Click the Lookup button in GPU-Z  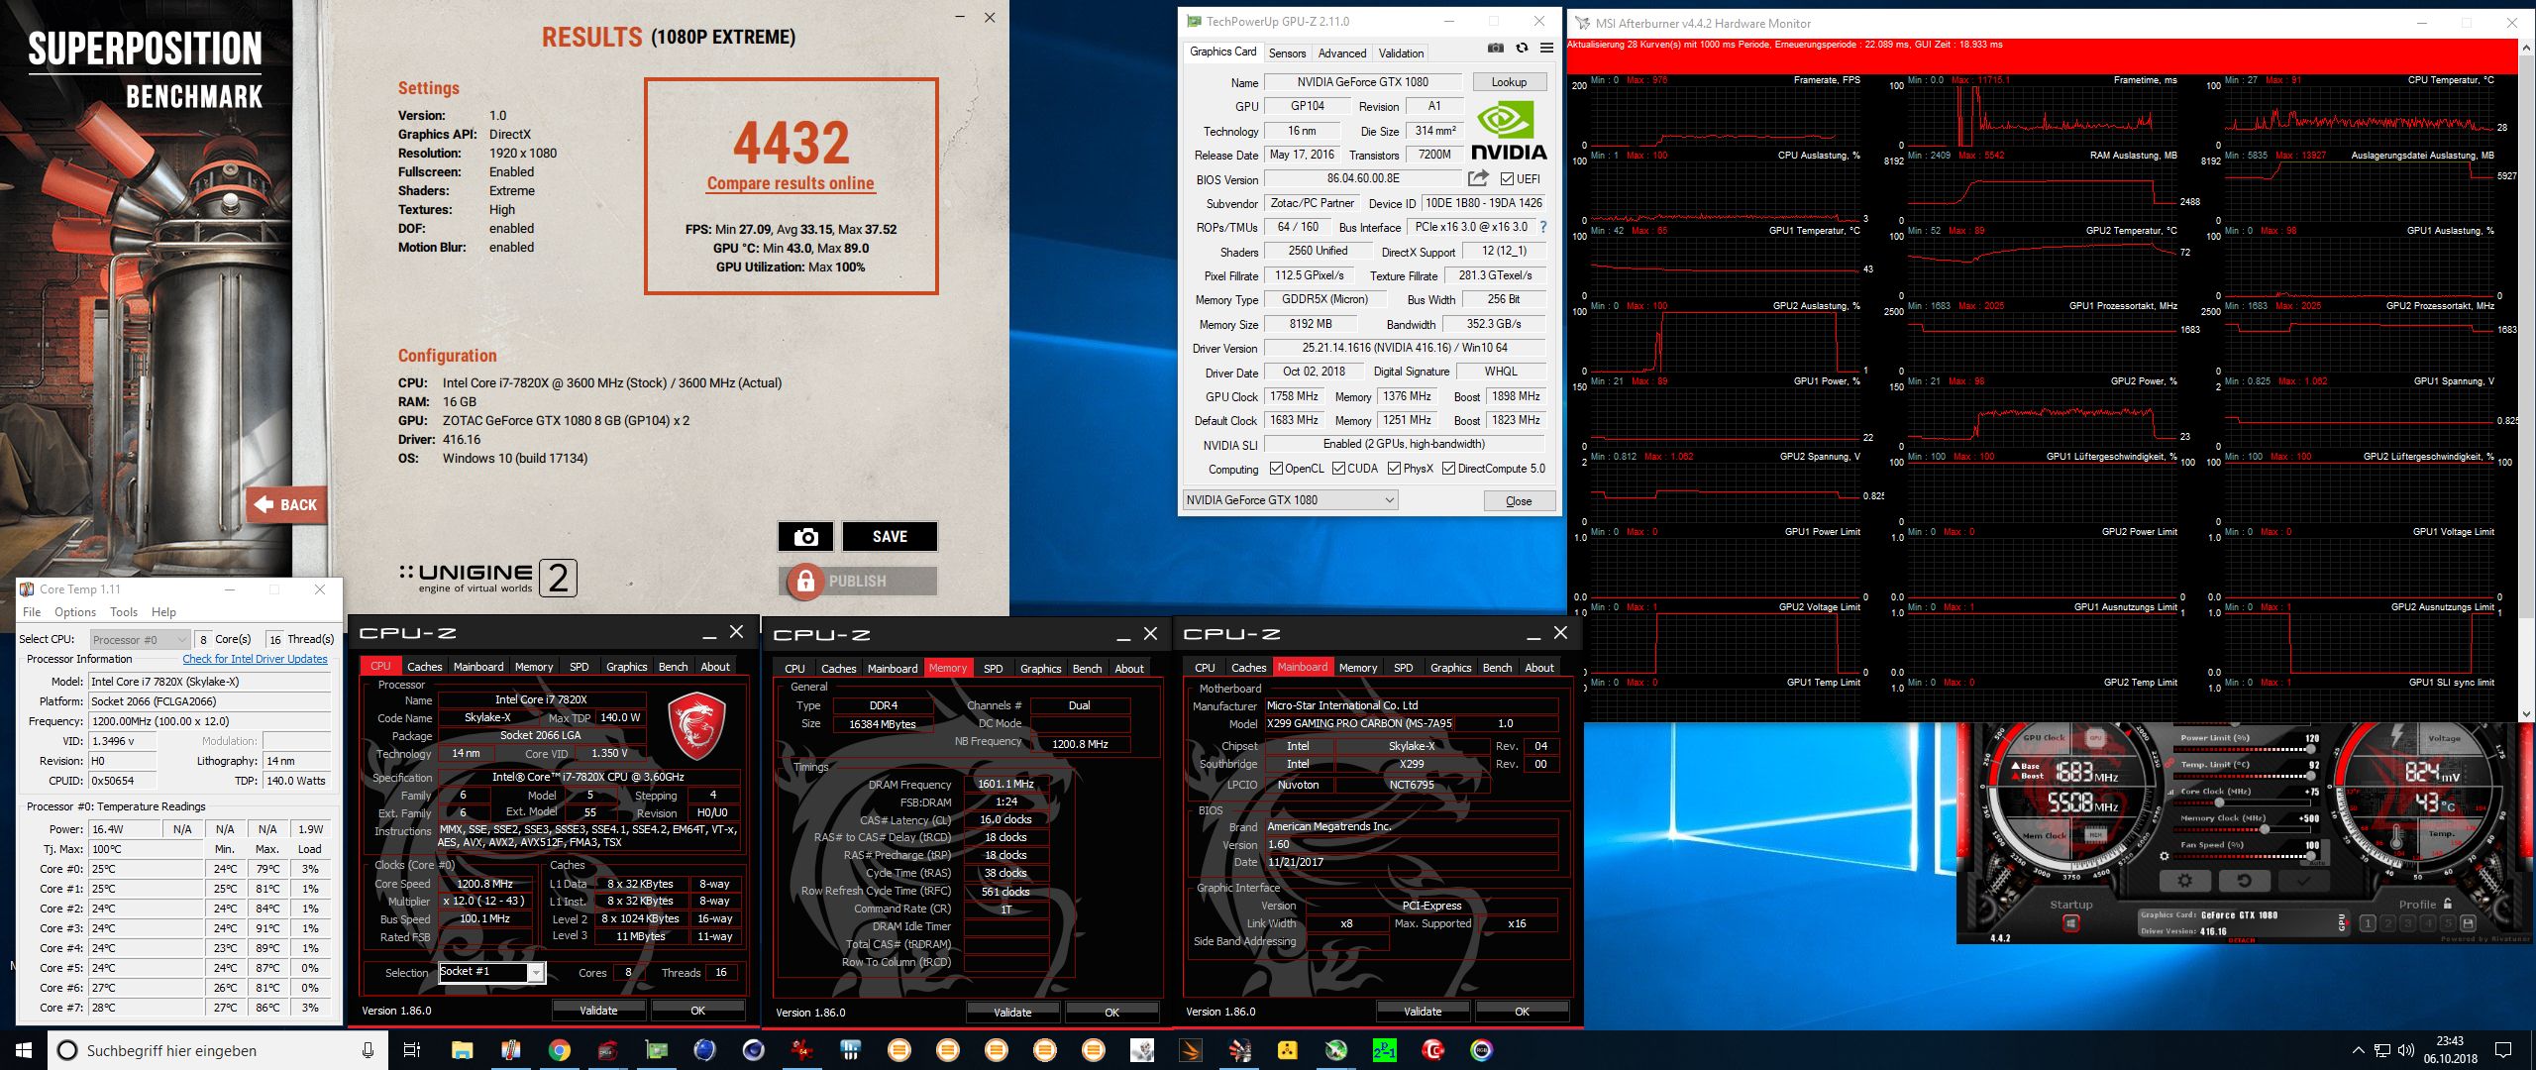tap(1509, 82)
